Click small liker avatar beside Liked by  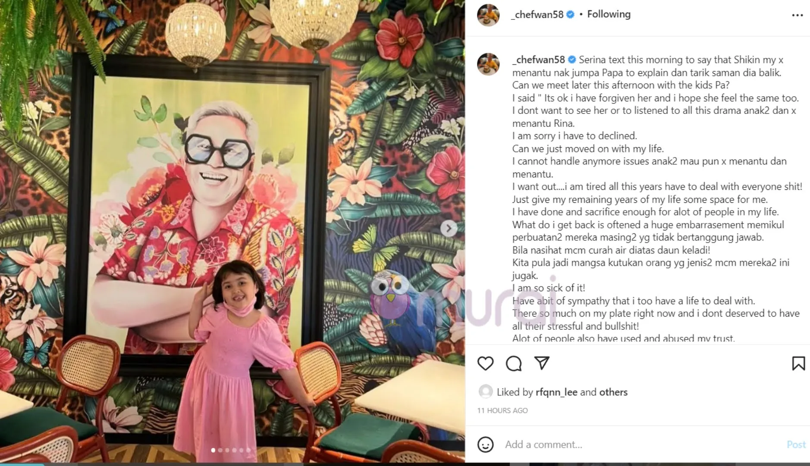point(486,391)
